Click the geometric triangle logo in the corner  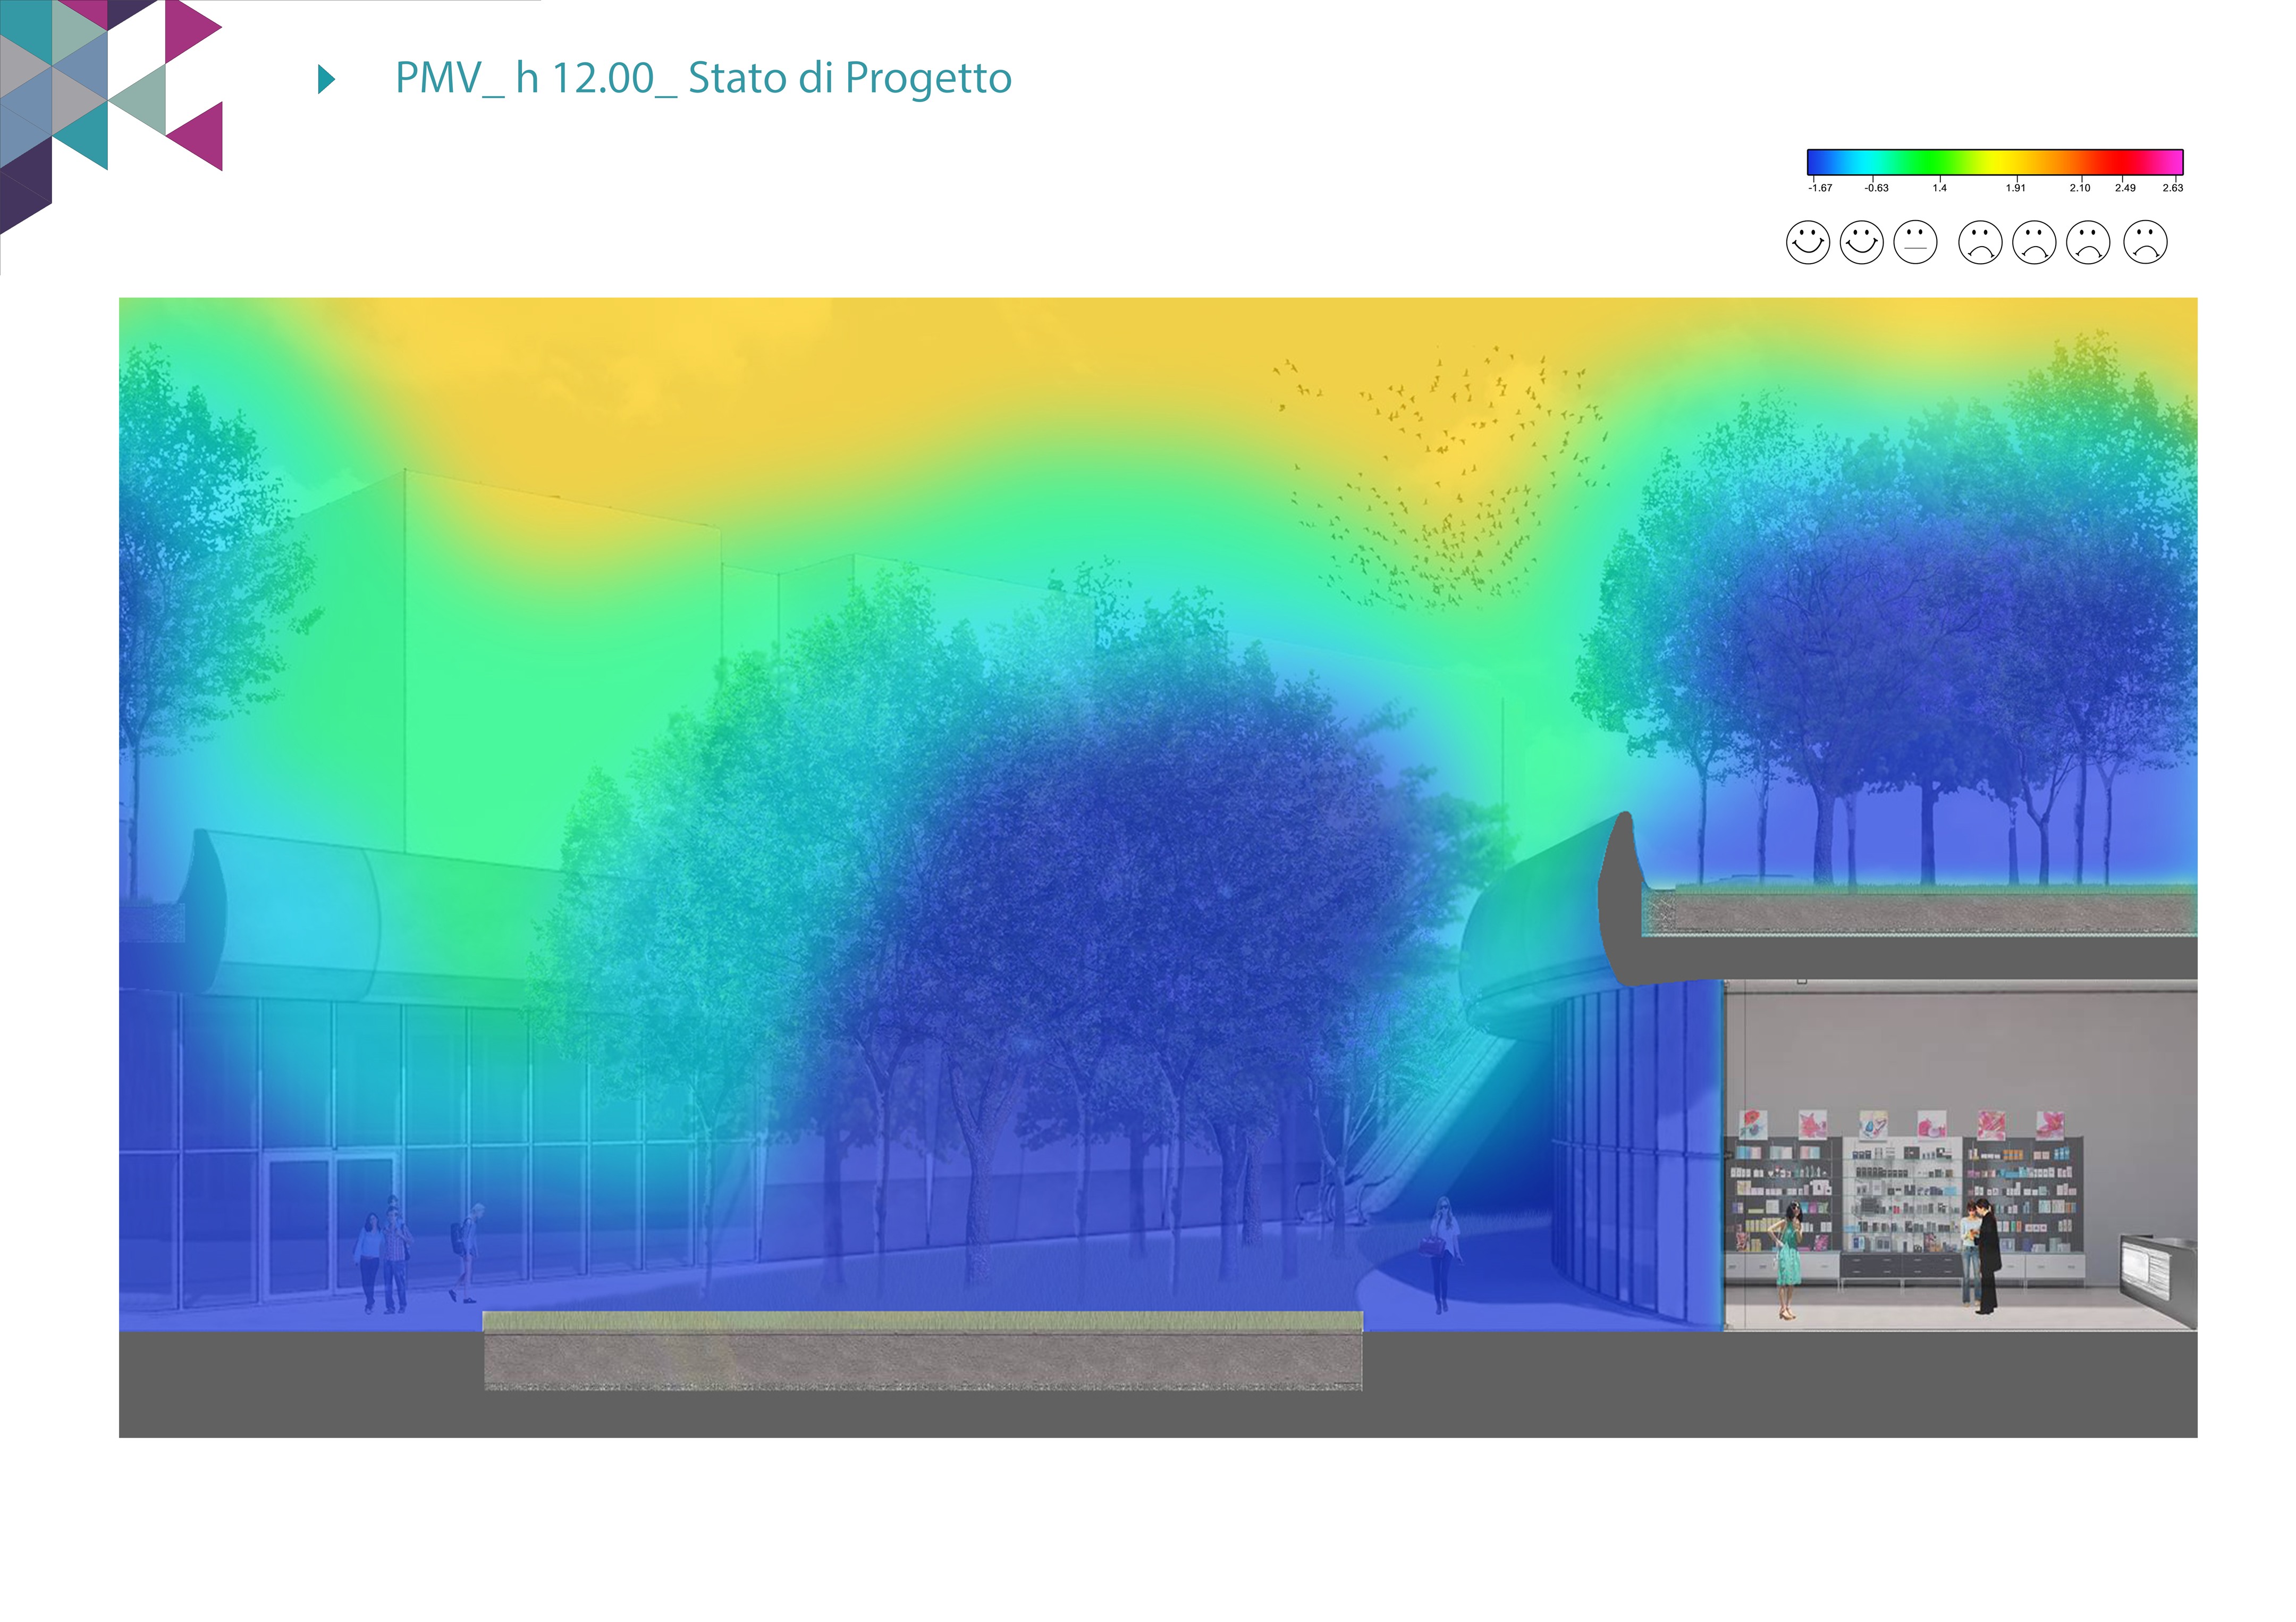coord(111,117)
